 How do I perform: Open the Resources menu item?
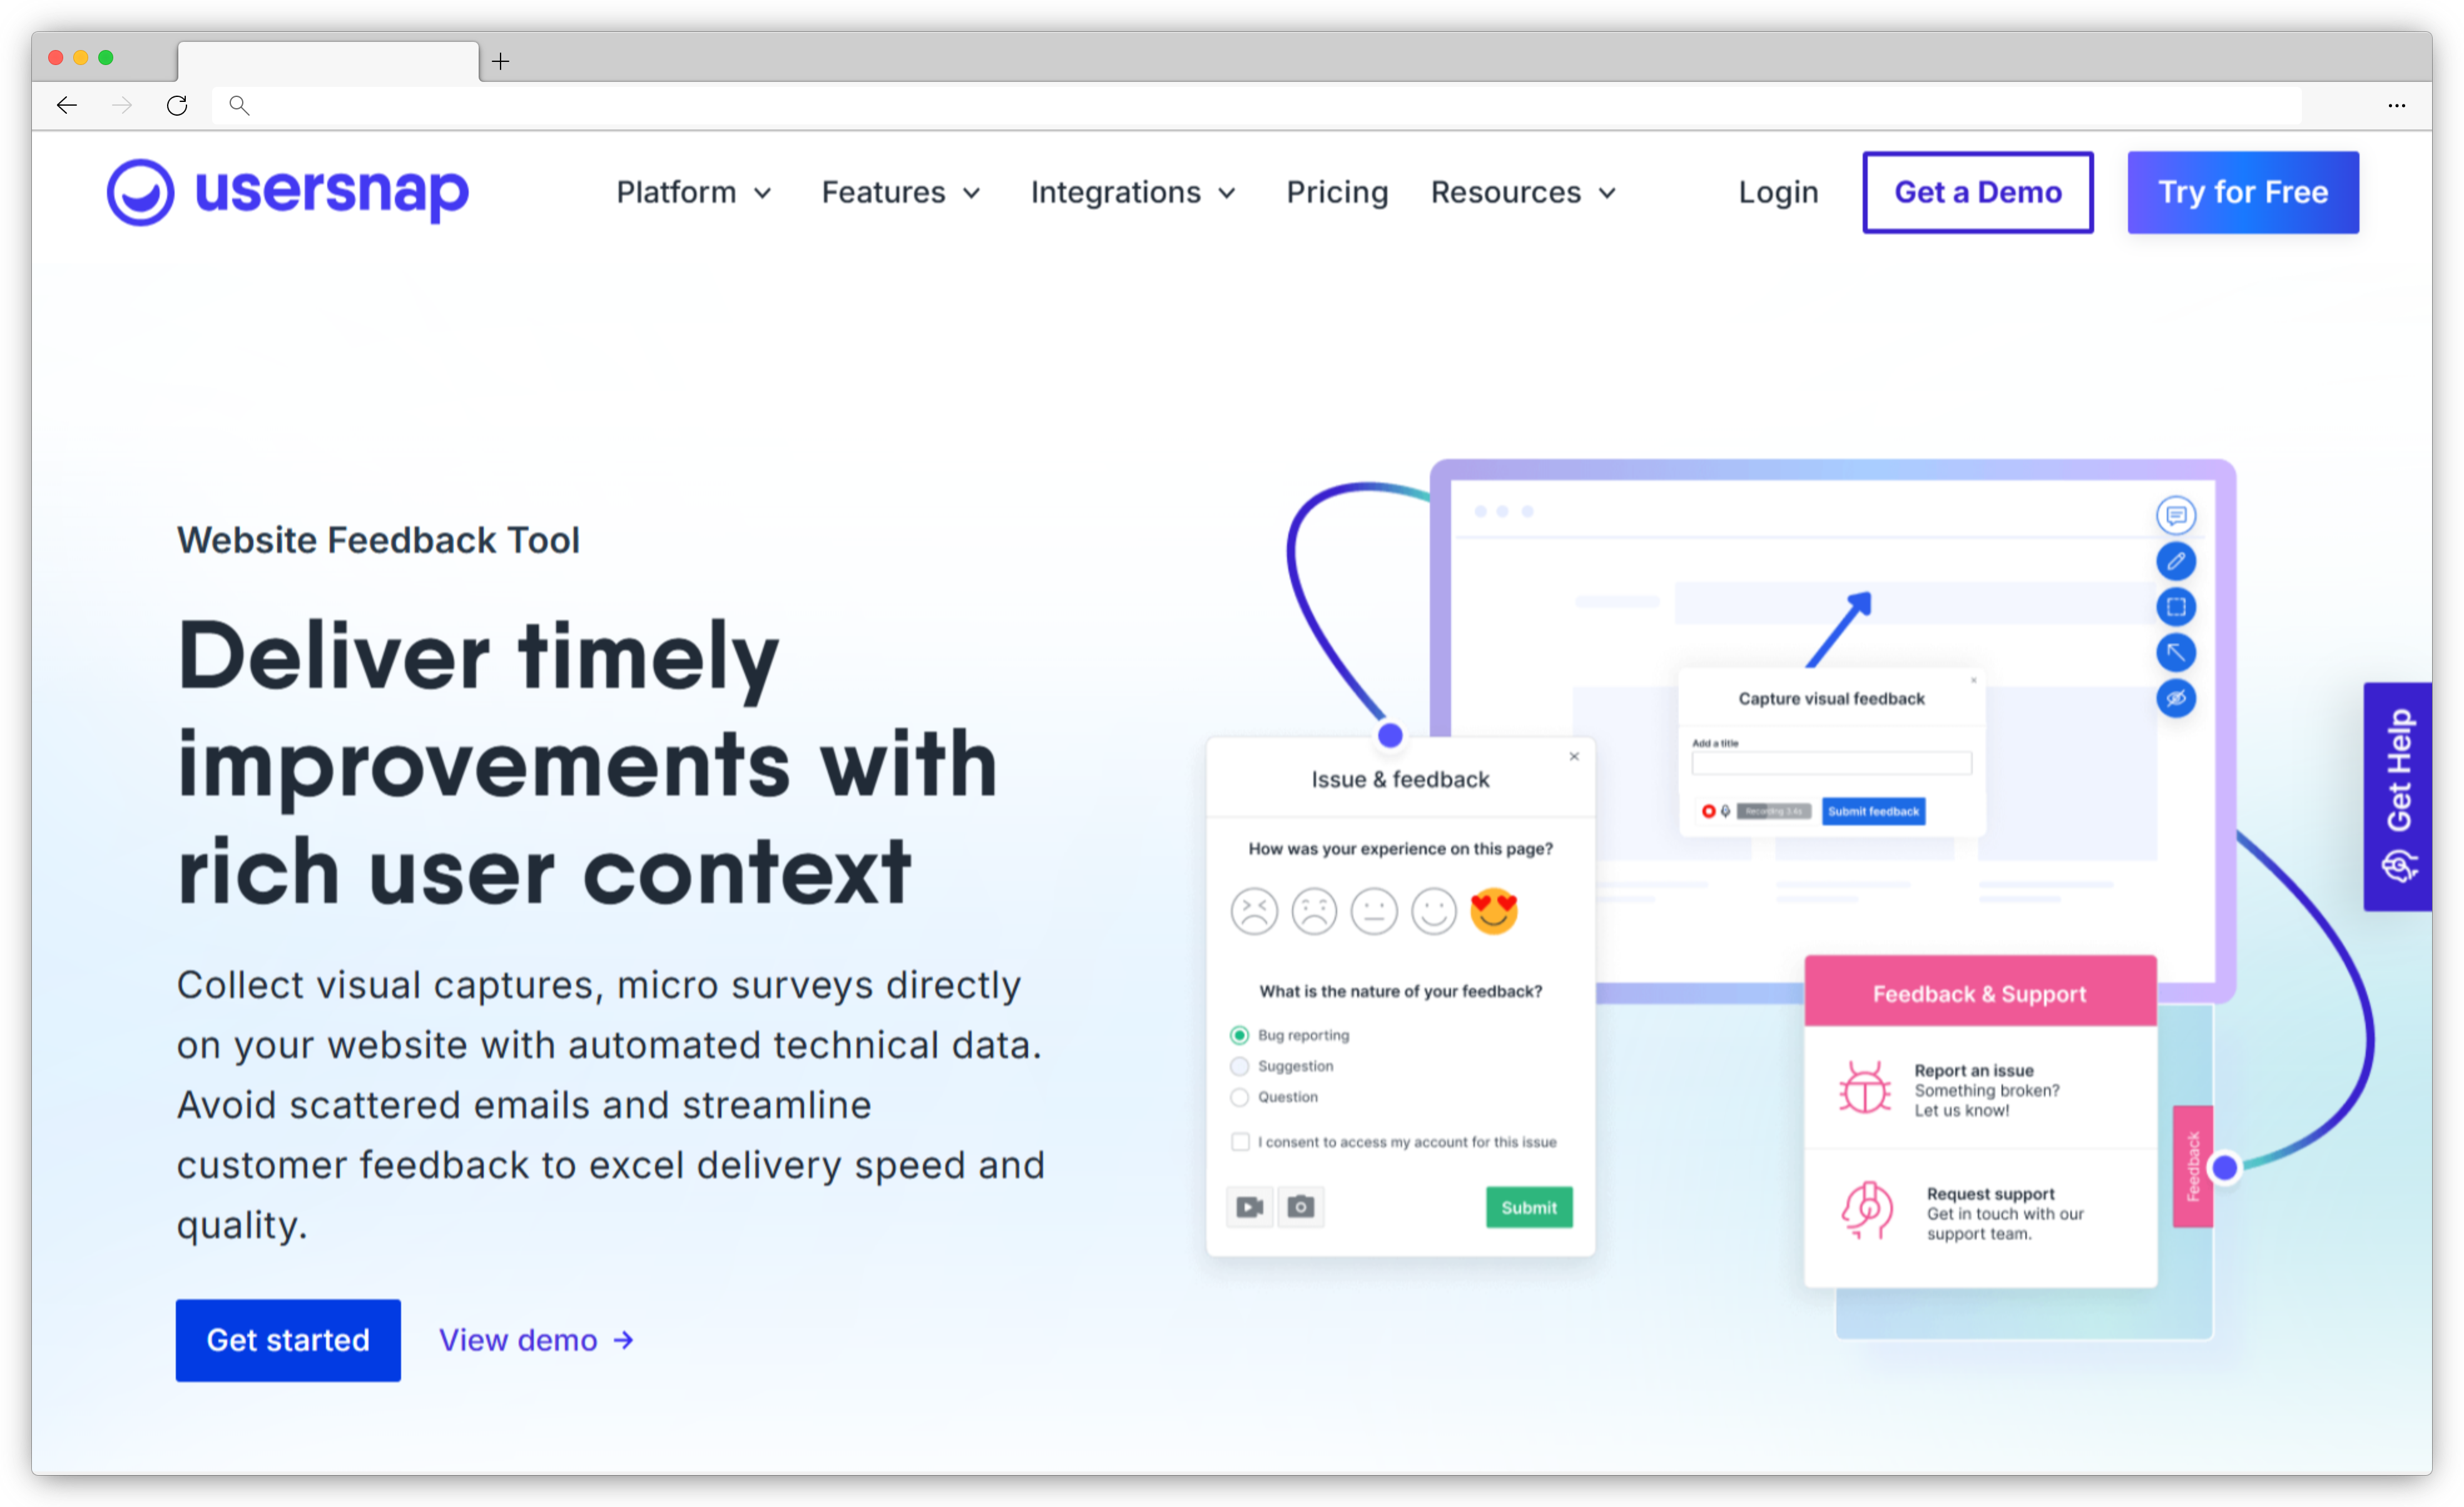(x=1524, y=192)
